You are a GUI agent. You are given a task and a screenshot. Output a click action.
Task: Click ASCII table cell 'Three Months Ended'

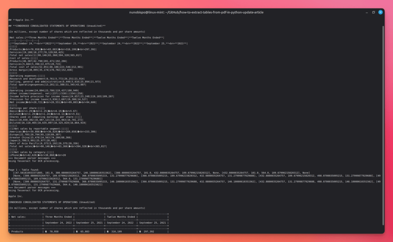coord(58,217)
